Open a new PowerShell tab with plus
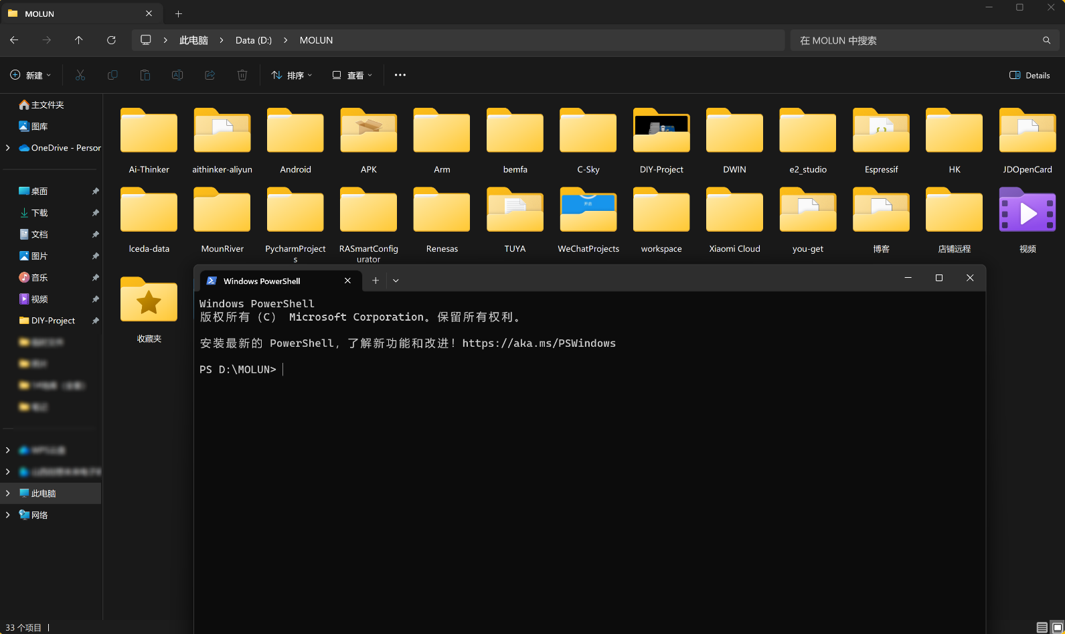This screenshot has height=634, width=1065. [376, 281]
